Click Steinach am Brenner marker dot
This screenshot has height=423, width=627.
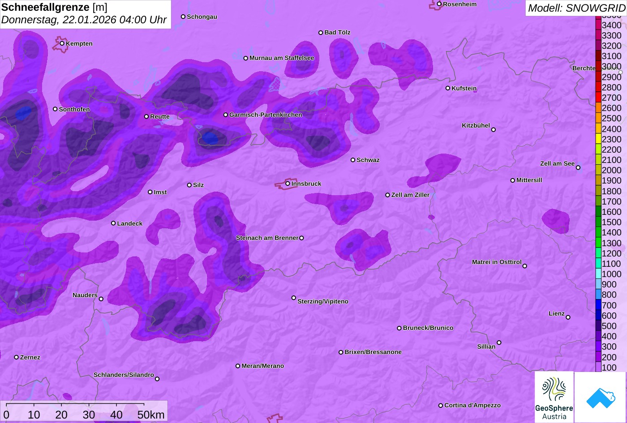pyautogui.click(x=301, y=238)
